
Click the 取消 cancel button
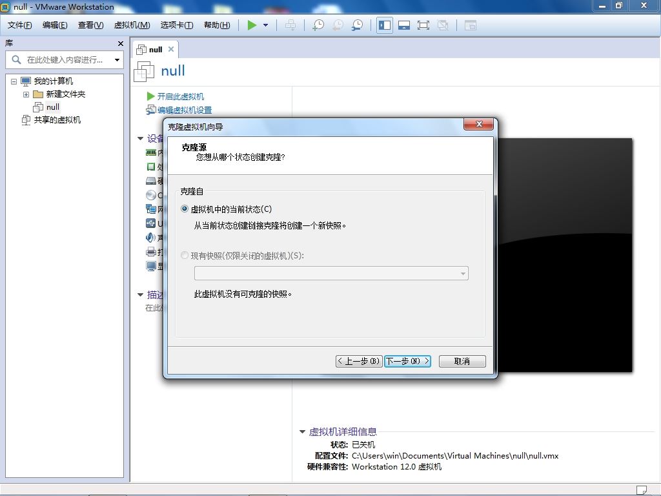click(462, 361)
